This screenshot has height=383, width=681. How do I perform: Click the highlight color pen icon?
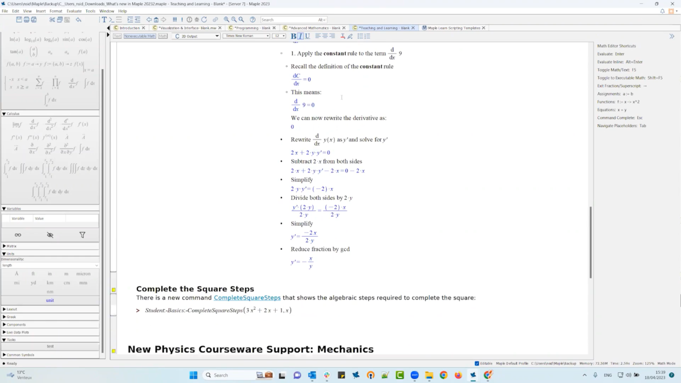click(350, 36)
